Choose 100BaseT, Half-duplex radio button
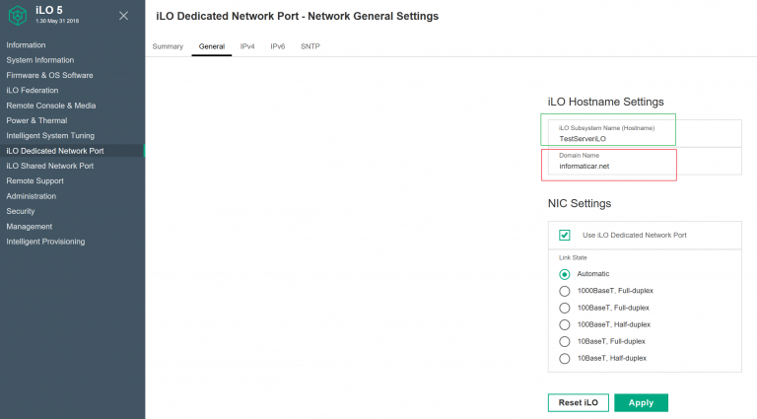757x419 pixels. point(565,324)
